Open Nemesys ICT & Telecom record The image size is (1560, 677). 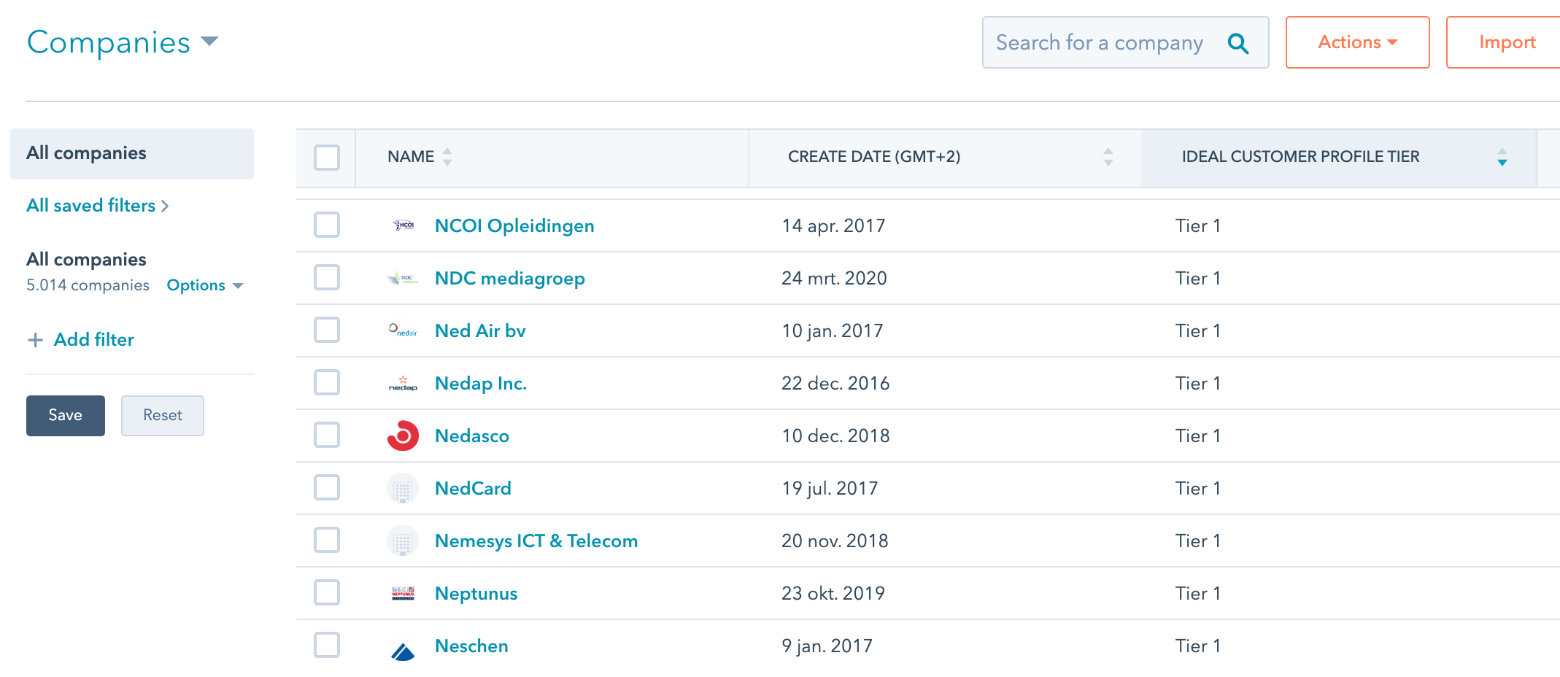[x=536, y=541]
